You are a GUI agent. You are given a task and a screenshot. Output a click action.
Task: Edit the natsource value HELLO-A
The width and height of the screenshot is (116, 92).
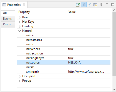point(86,63)
